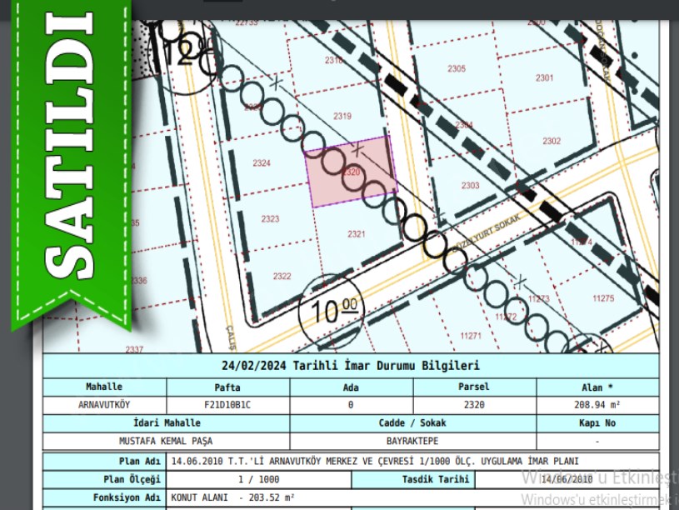
Task: Click parcel 2301 on the map
Action: tap(544, 77)
